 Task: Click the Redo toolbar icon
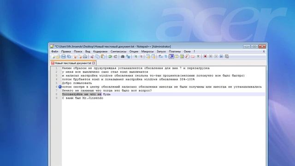tap(116, 56)
